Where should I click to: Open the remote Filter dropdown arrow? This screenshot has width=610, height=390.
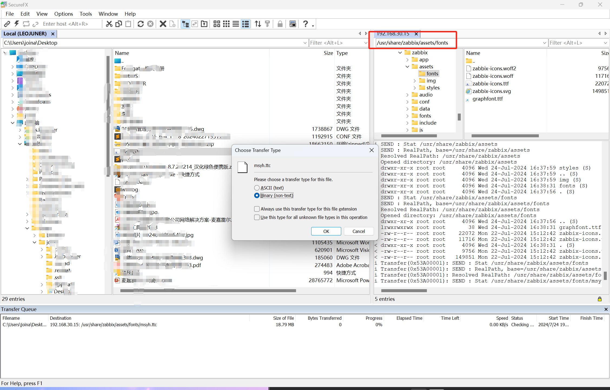pyautogui.click(x=605, y=43)
